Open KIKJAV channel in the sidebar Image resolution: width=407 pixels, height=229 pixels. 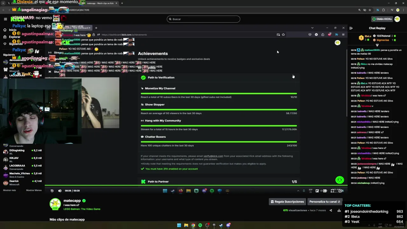click(22, 159)
